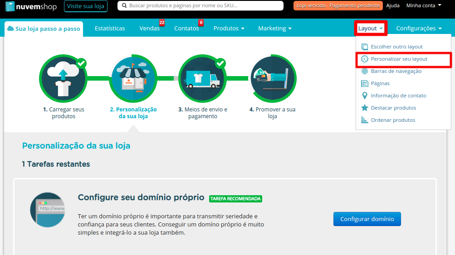
Task: Click the Nuvemshop logo
Action: (31, 6)
